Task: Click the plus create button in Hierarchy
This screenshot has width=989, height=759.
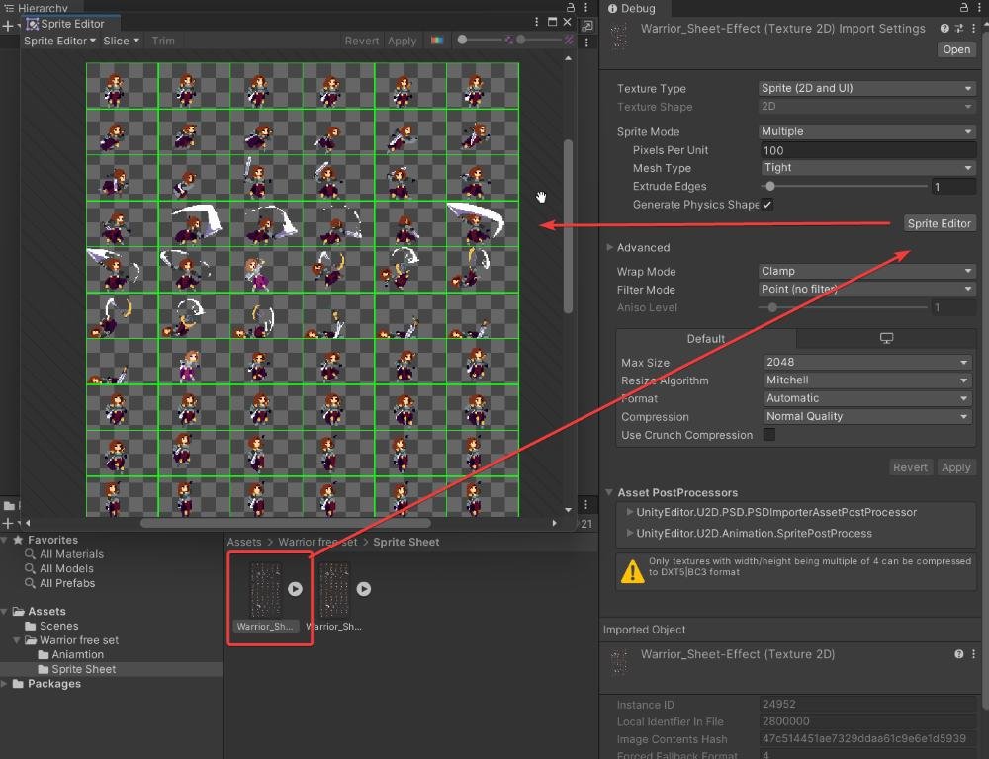Action: 8,26
